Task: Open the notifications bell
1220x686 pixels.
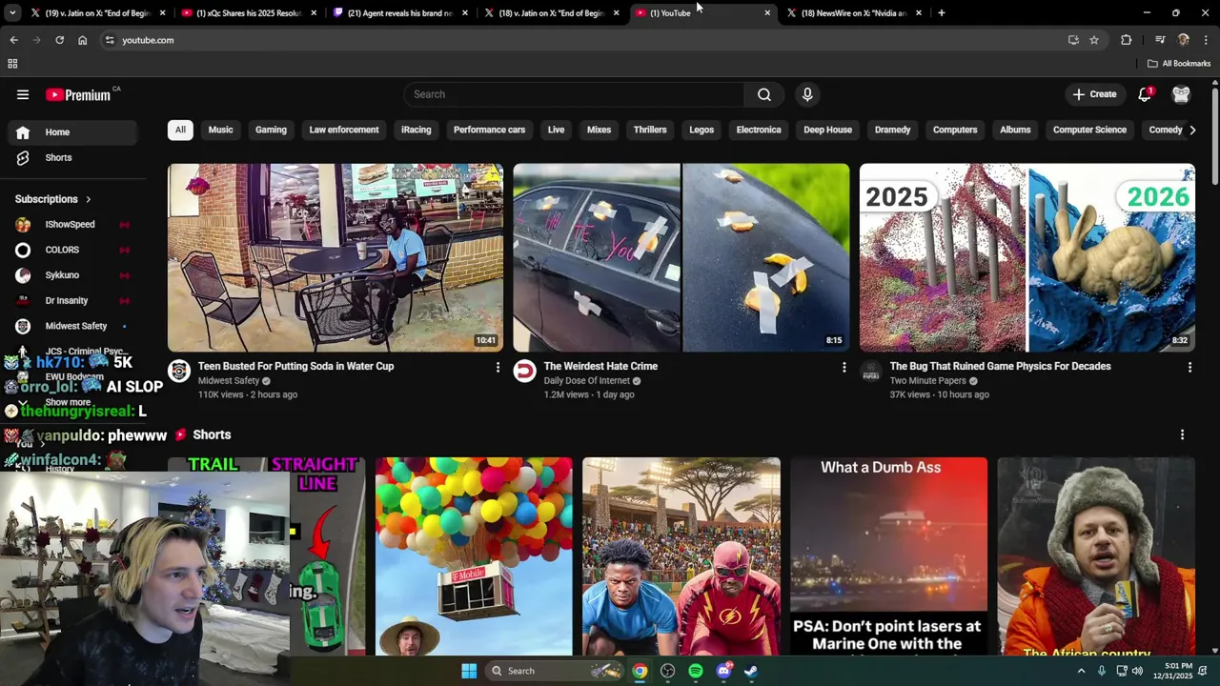Action: click(x=1145, y=94)
